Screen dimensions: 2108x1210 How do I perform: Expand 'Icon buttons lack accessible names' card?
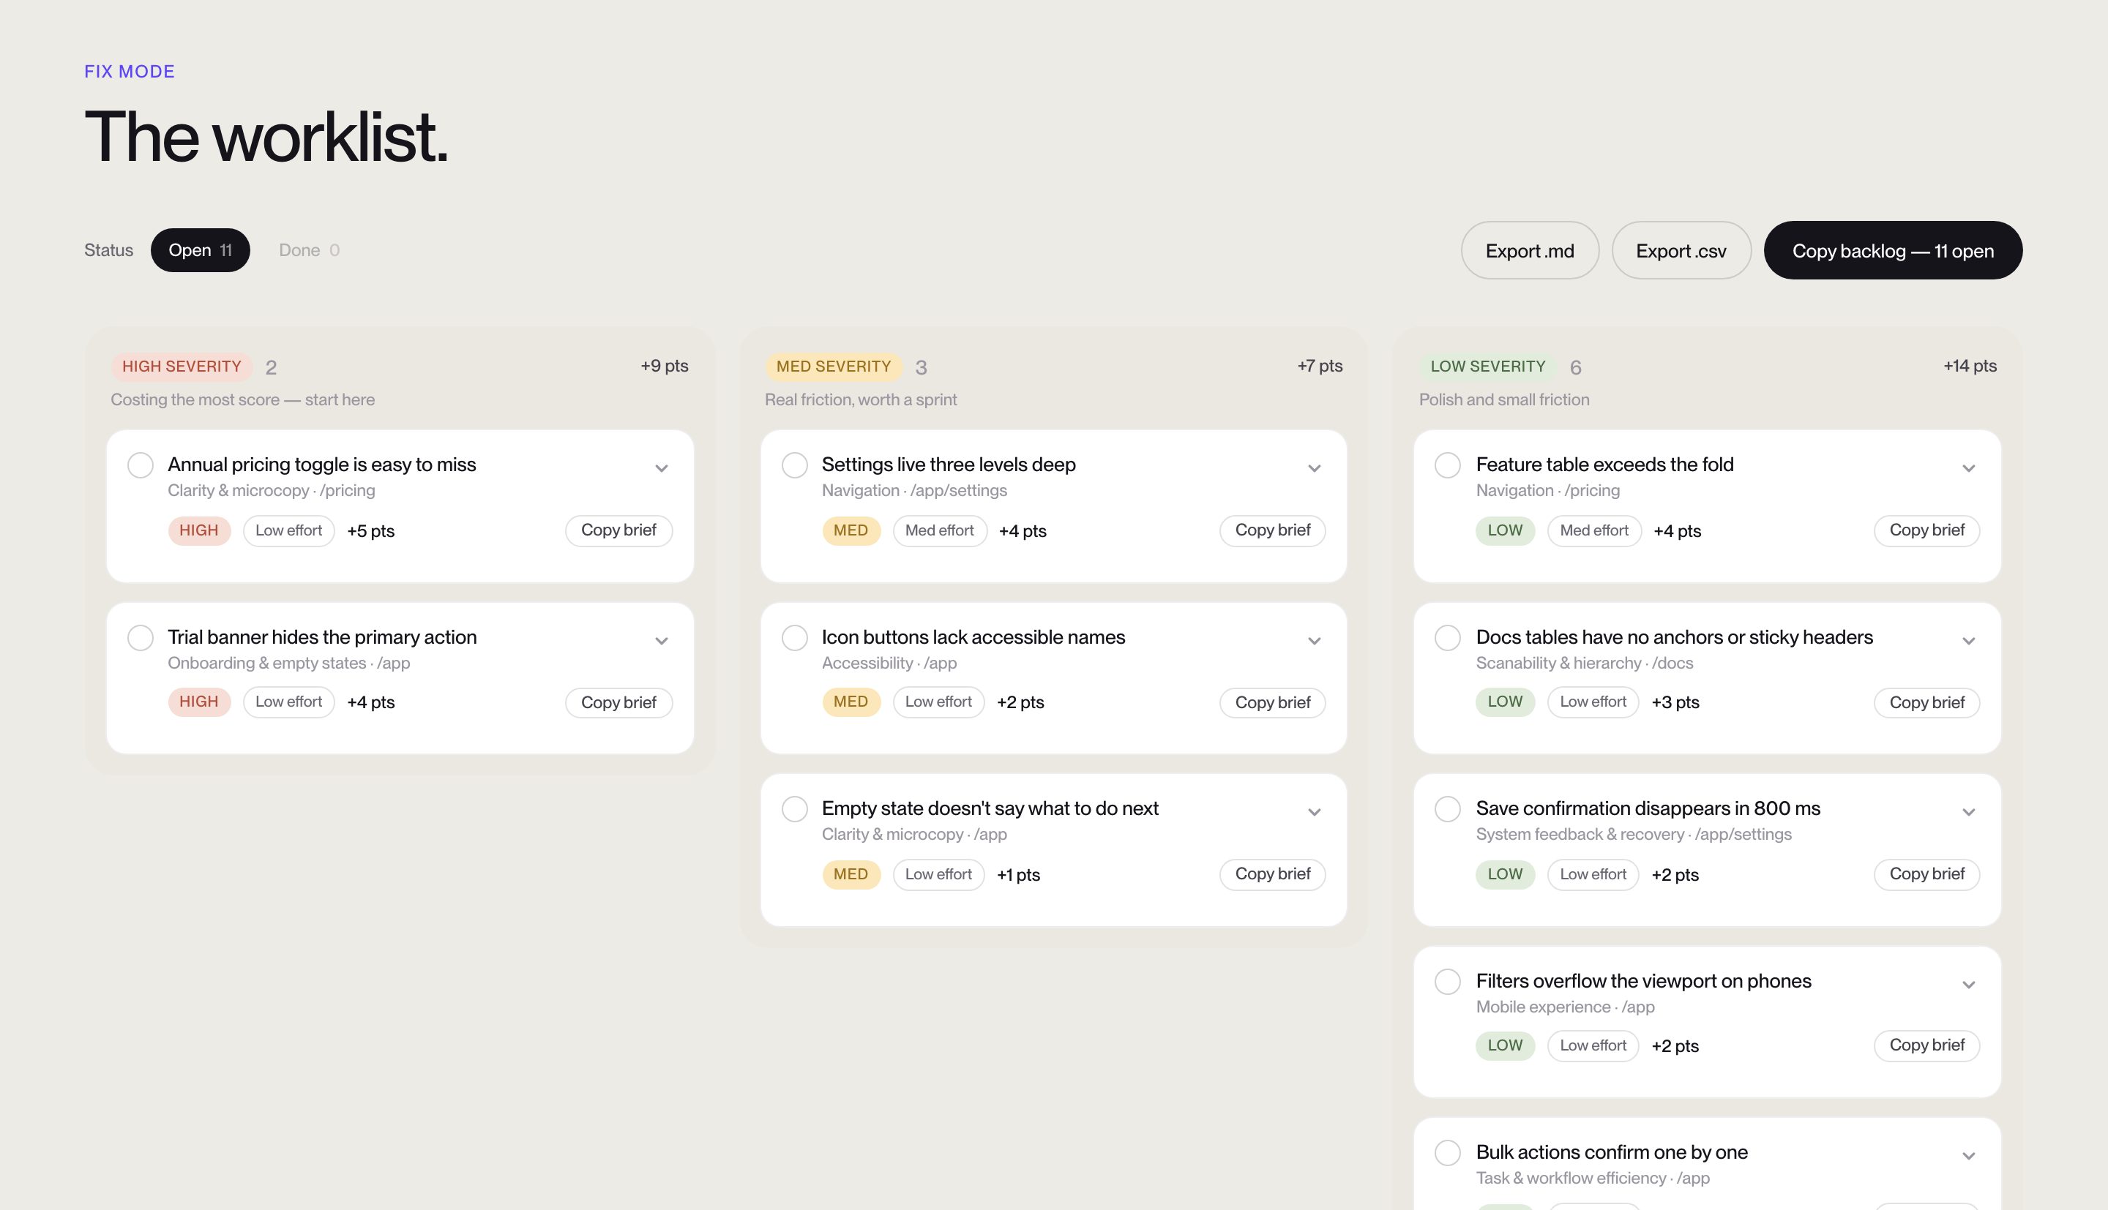pyautogui.click(x=1314, y=642)
